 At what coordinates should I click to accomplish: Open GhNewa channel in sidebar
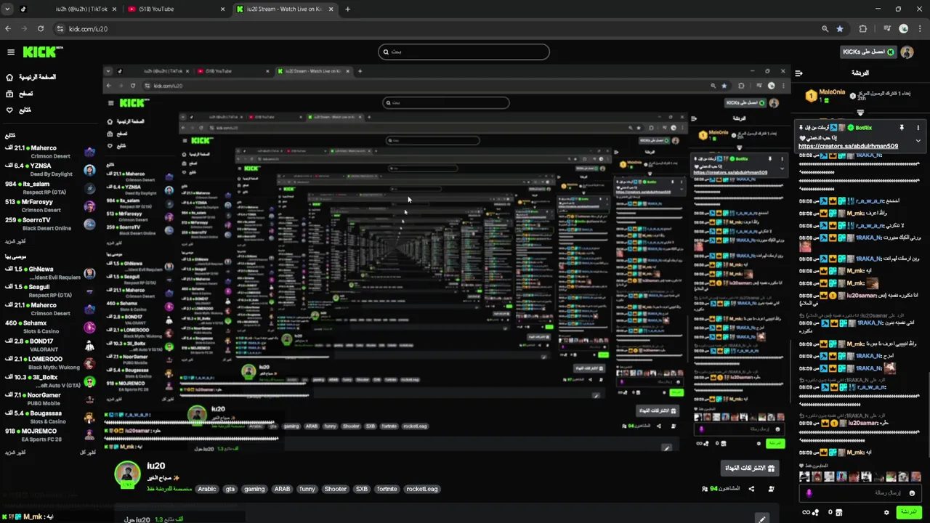coord(49,273)
